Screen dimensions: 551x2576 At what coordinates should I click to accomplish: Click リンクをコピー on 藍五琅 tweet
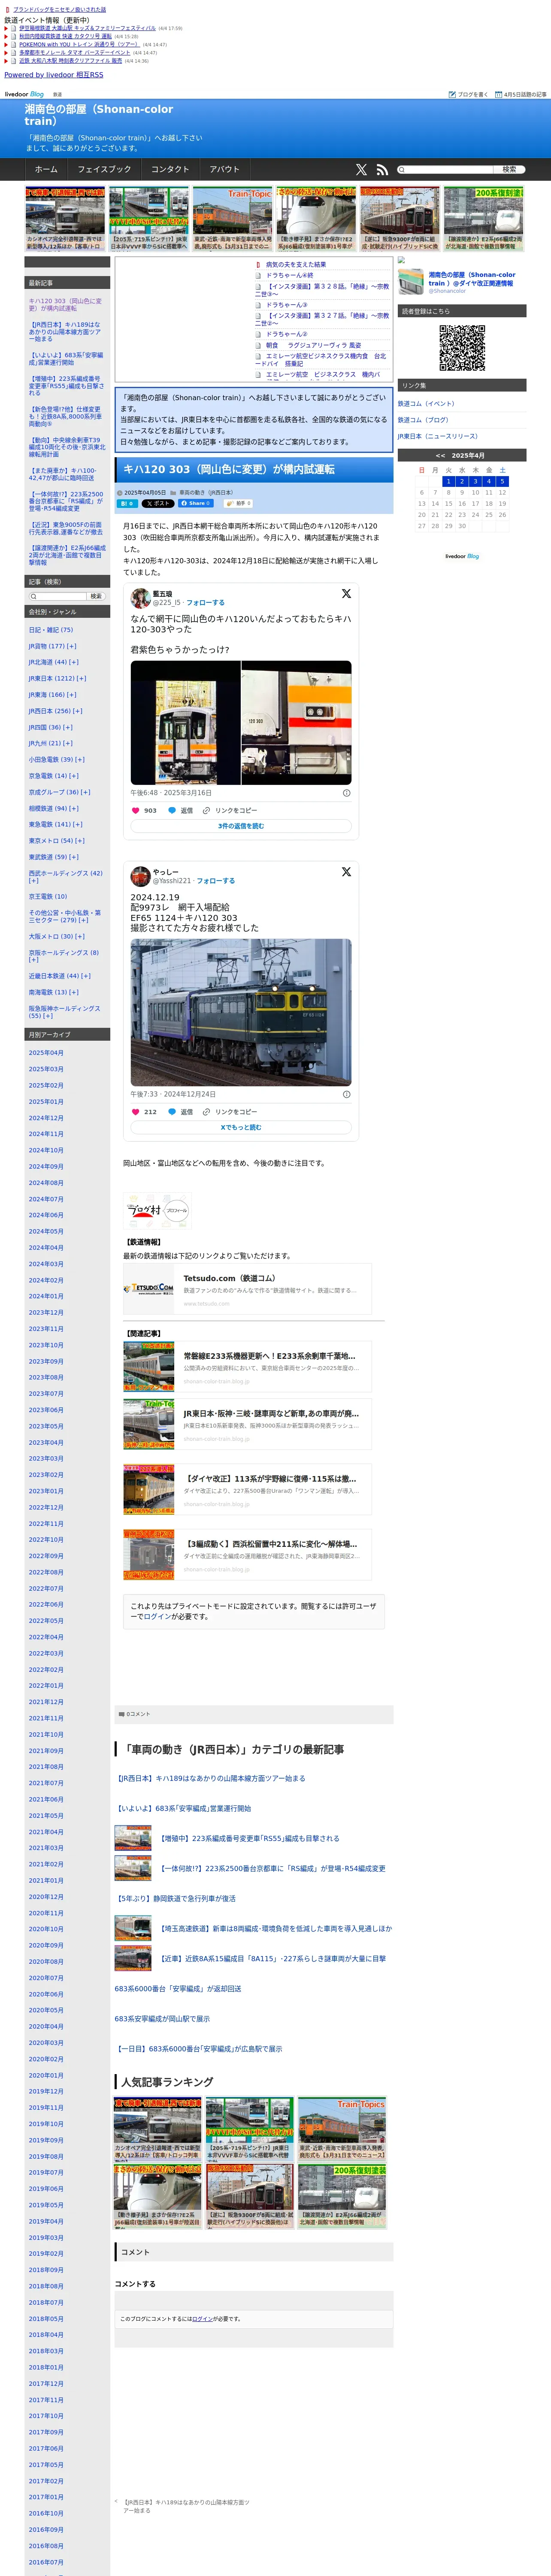pyautogui.click(x=230, y=810)
